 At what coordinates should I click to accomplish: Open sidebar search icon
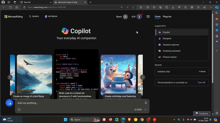(217, 13)
